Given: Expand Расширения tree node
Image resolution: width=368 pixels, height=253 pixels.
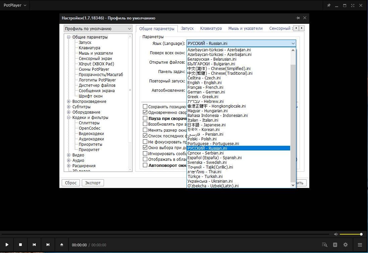Looking at the screenshot, I should coord(69,166).
